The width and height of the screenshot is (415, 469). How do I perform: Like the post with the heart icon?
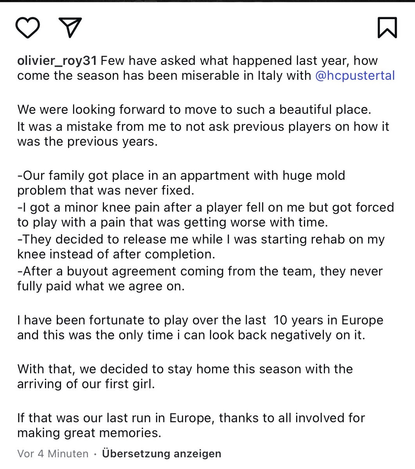[28, 28]
